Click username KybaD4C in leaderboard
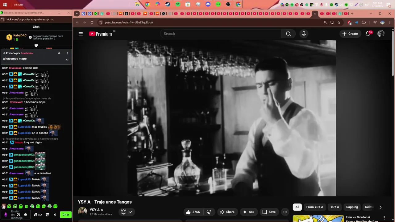395x222 pixels. point(20,35)
